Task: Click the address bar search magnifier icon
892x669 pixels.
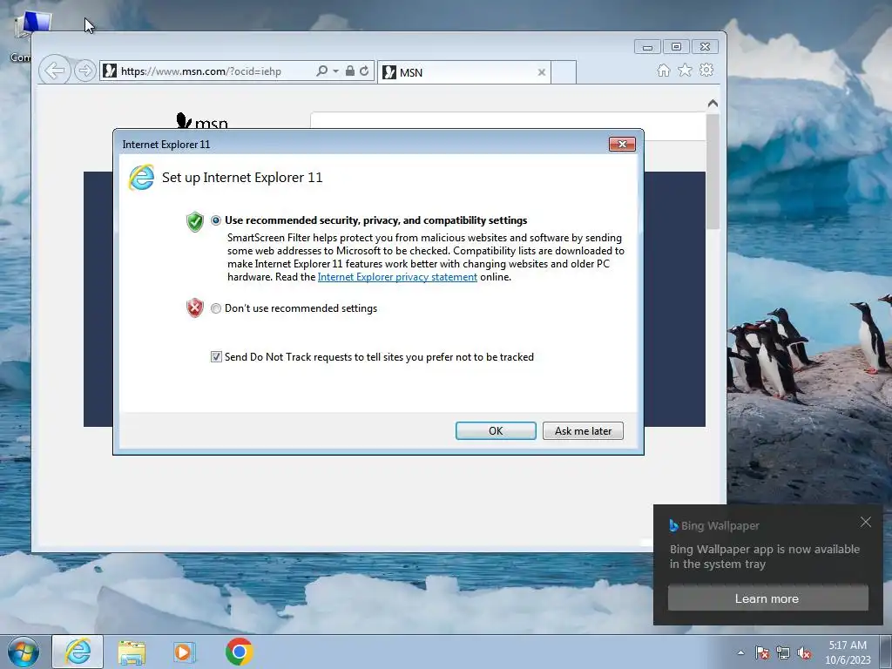Action: click(x=321, y=71)
